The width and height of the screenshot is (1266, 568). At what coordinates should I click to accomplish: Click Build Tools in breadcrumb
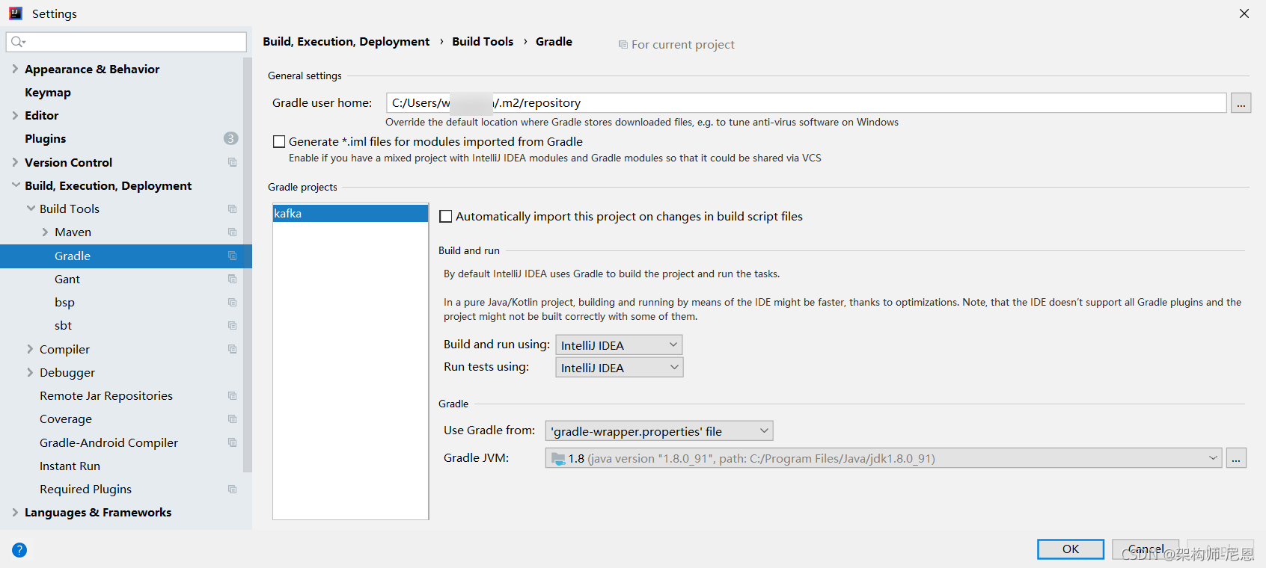(483, 41)
